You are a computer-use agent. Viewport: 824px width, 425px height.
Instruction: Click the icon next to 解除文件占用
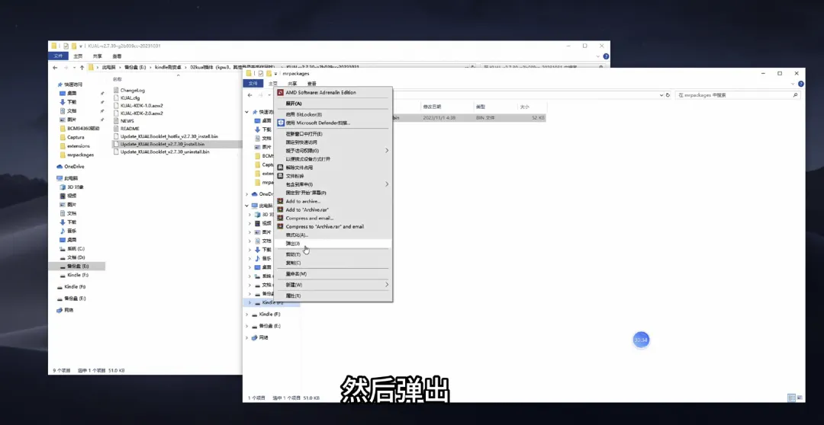click(x=281, y=168)
